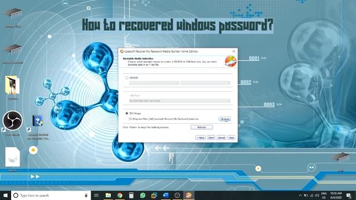Screen dimensions: 356x200
Task: Close the Lazesoft Media Builder dialog
Action: click(234, 52)
